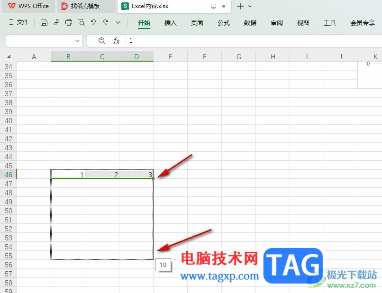The image size is (382, 293).
Task: Select column G header
Action: [x=239, y=56]
